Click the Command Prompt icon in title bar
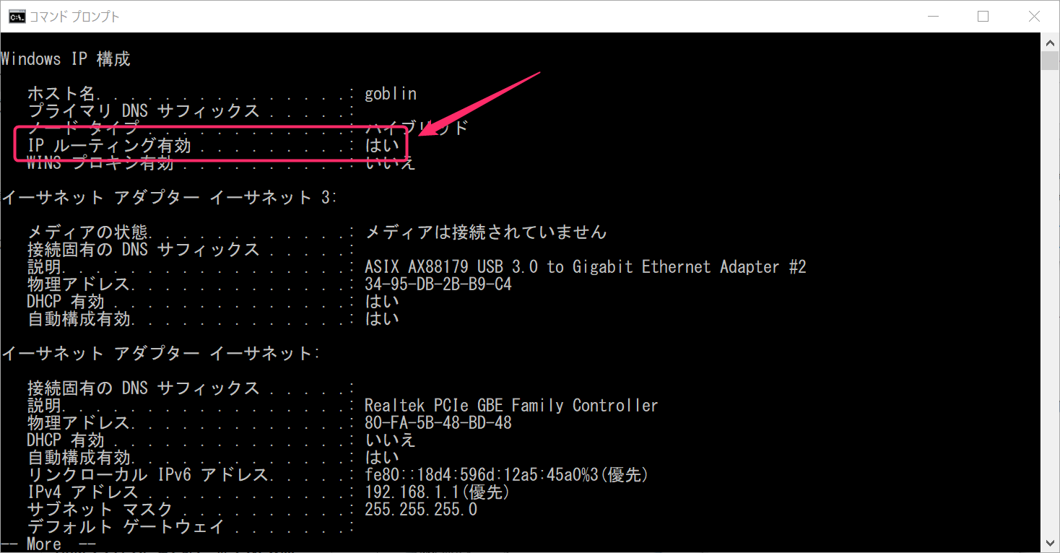The height and width of the screenshot is (553, 1060). point(17,16)
